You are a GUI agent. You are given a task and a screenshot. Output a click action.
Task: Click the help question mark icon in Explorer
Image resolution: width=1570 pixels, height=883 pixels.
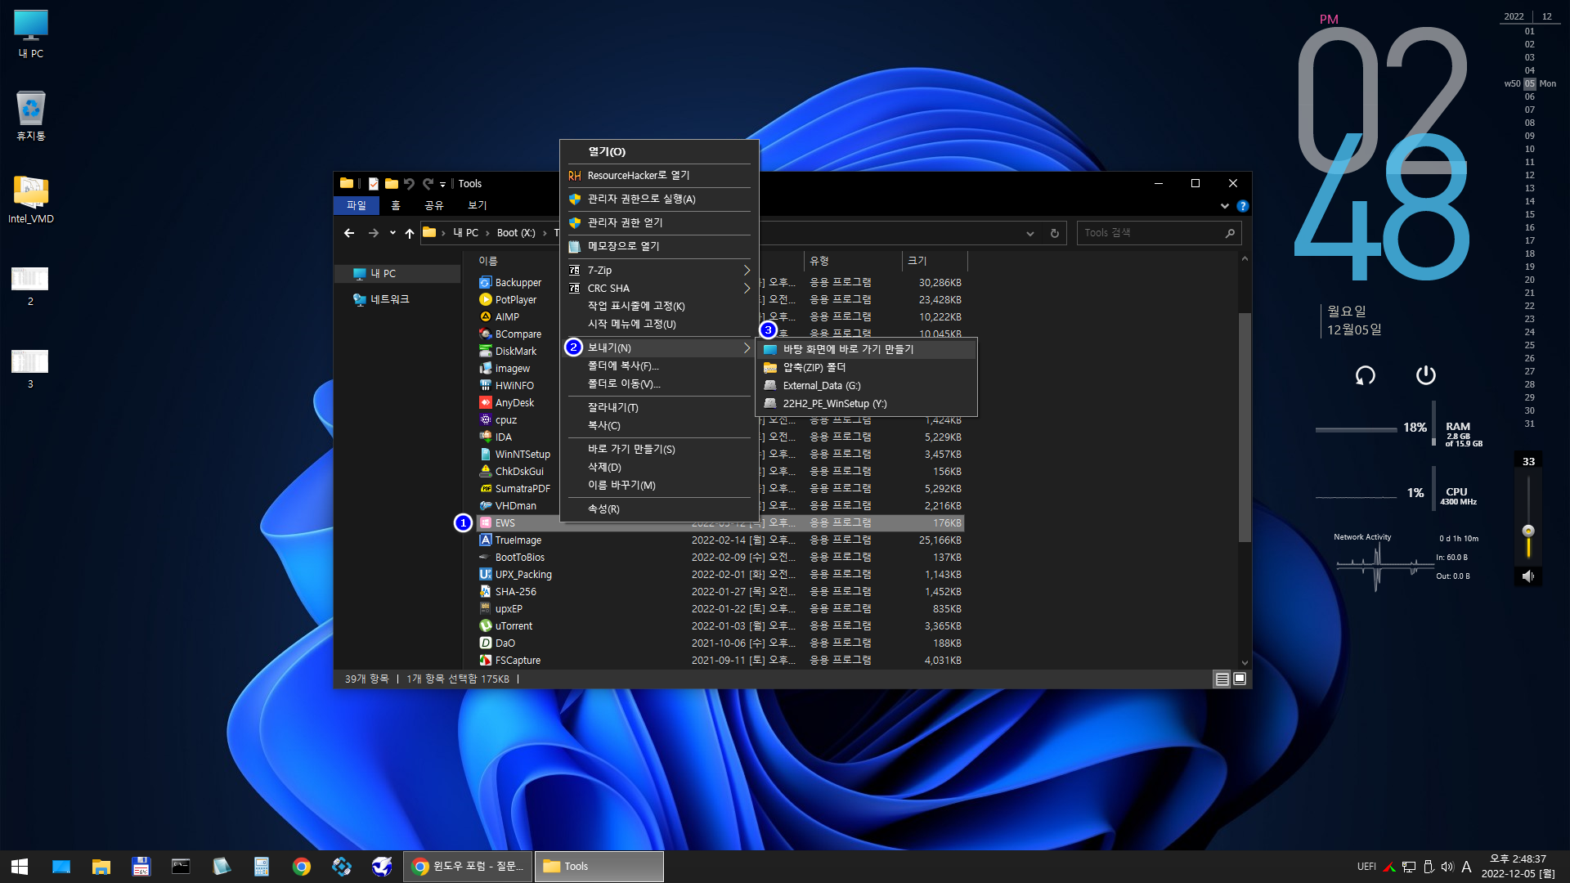click(x=1242, y=206)
